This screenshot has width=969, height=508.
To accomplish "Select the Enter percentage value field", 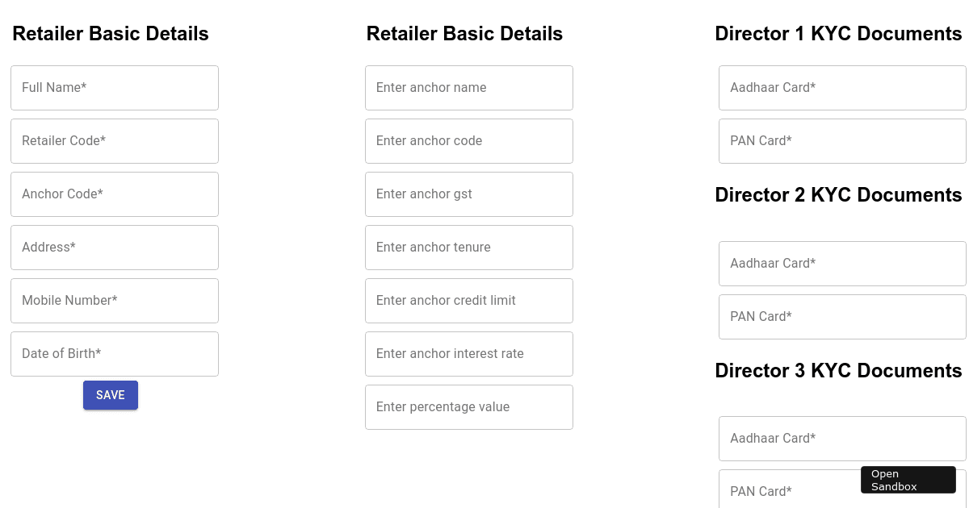I will (468, 407).
